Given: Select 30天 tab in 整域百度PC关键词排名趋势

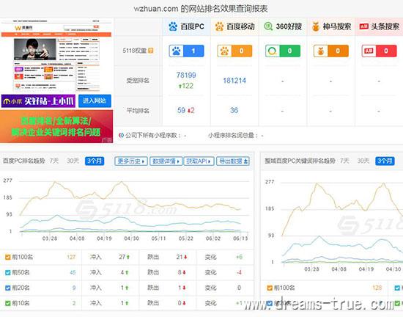Looking at the screenshot, I should 363,161.
